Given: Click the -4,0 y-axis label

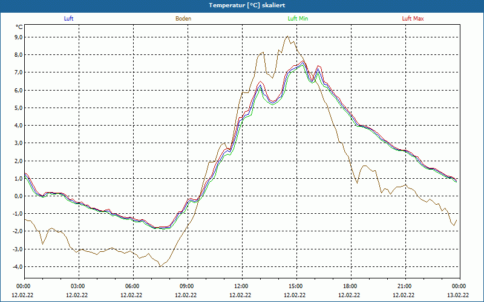Looking at the screenshot, I should 18,266.
